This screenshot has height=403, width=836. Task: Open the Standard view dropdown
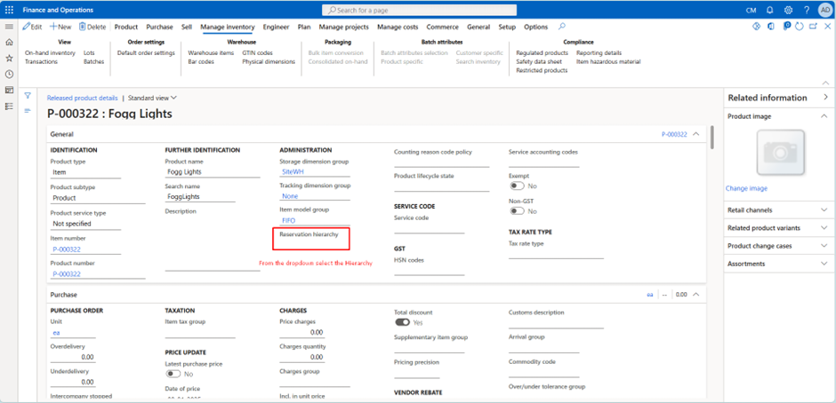pos(152,98)
